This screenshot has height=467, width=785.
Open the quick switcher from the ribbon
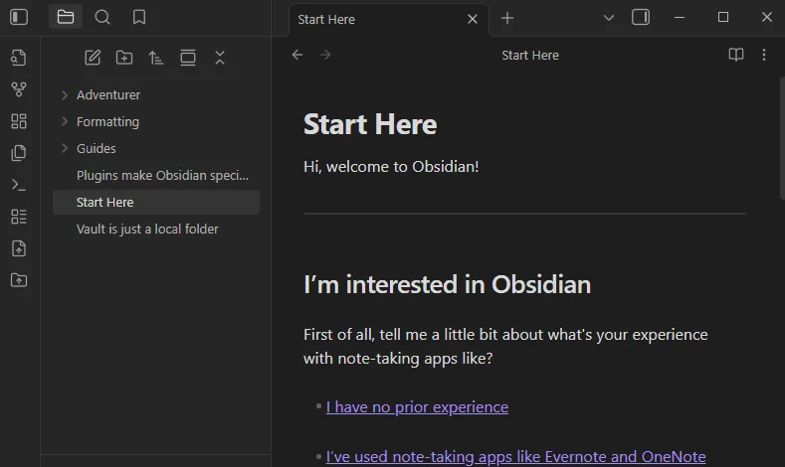pos(18,58)
